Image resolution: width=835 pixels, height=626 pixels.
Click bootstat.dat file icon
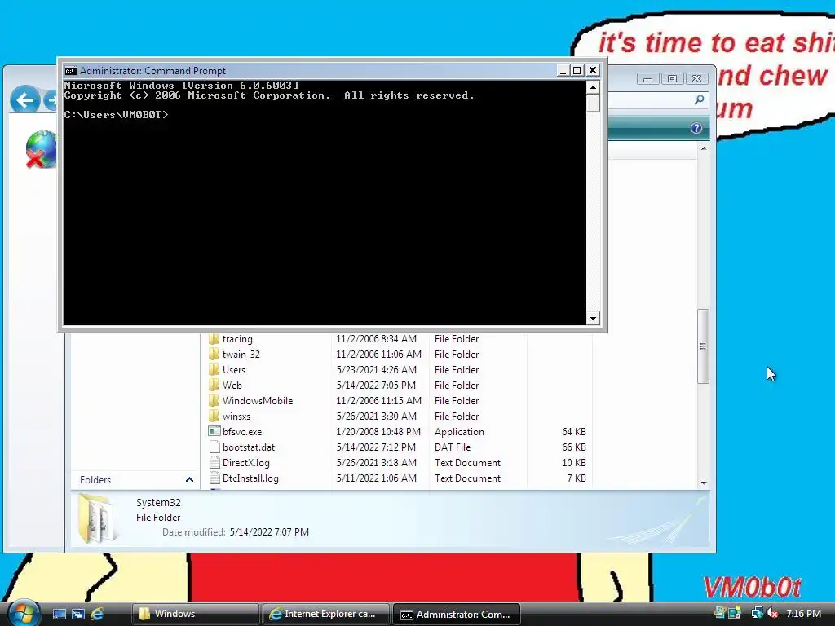click(x=214, y=447)
